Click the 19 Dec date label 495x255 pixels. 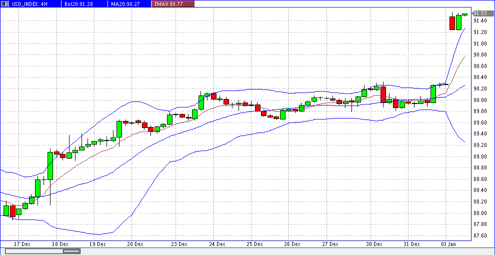click(x=97, y=244)
